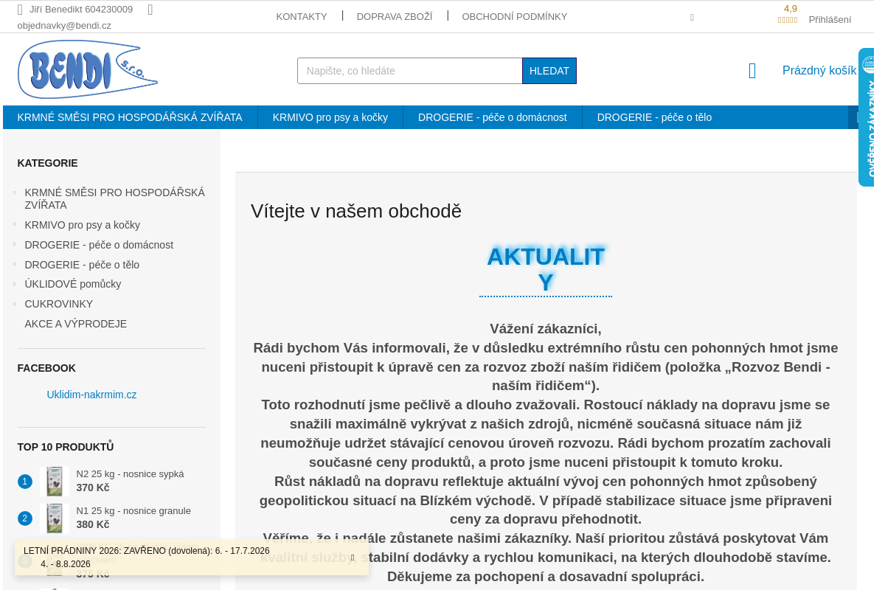Close the Letní prázdniny notification banner
The height and width of the screenshot is (590, 885).
(353, 558)
